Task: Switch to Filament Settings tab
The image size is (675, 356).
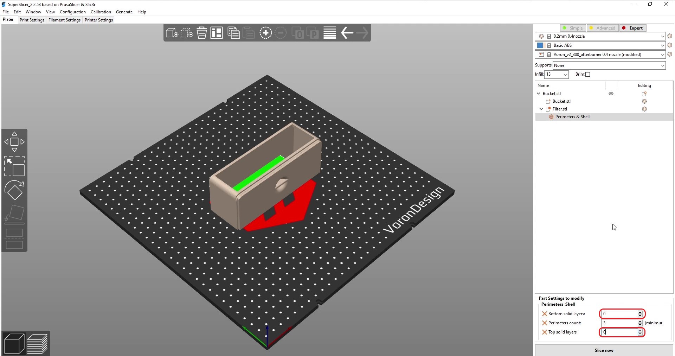Action: coord(64,20)
